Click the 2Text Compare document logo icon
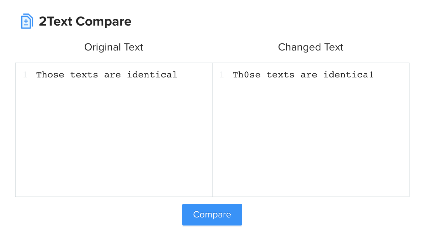The width and height of the screenshot is (427, 241). [27, 21]
